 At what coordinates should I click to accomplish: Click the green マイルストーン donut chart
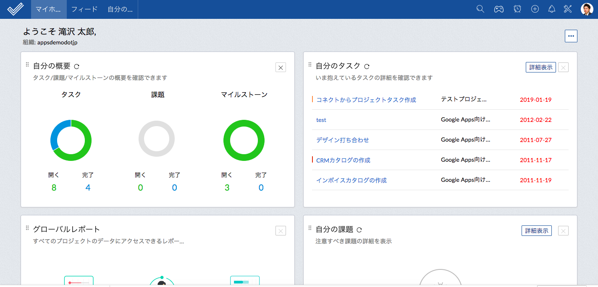pyautogui.click(x=244, y=140)
